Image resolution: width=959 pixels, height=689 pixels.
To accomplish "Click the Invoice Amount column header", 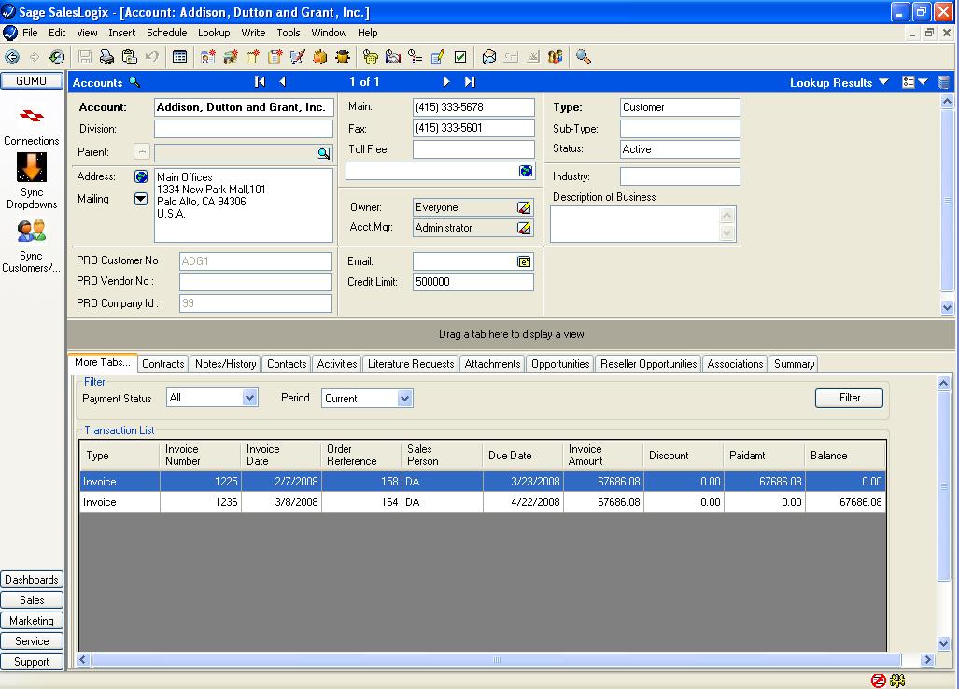I will pyautogui.click(x=603, y=456).
